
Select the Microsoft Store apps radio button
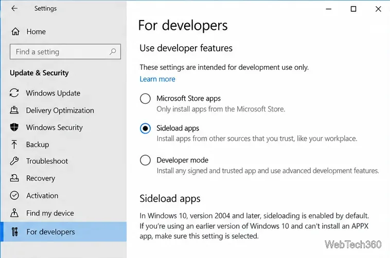145,99
